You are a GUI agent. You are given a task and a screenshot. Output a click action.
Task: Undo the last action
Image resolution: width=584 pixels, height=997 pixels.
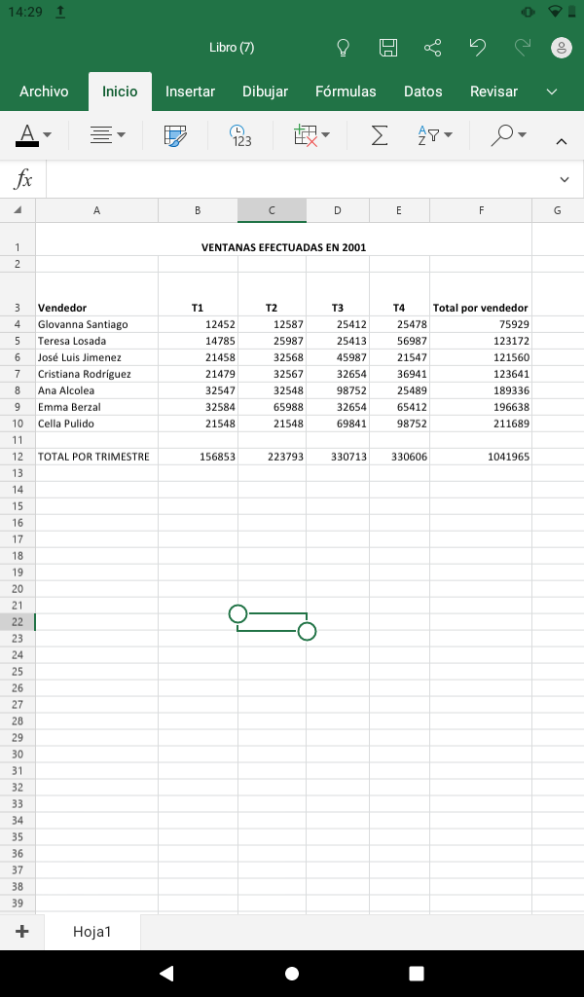(477, 48)
